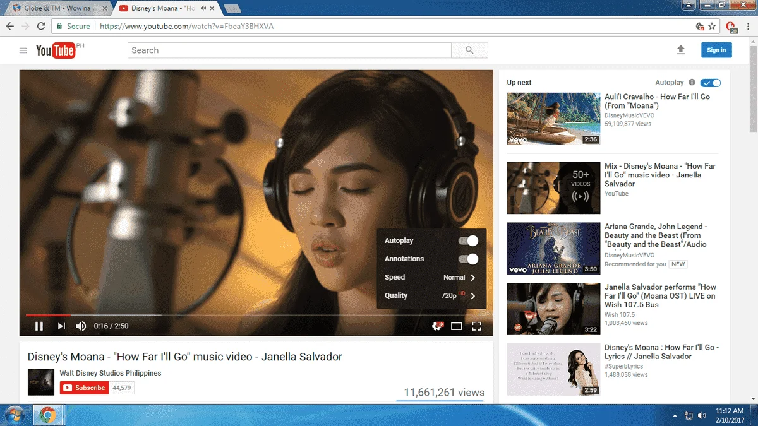Select the 50+ videos mix thumbnail
758x426 pixels.
[554, 188]
